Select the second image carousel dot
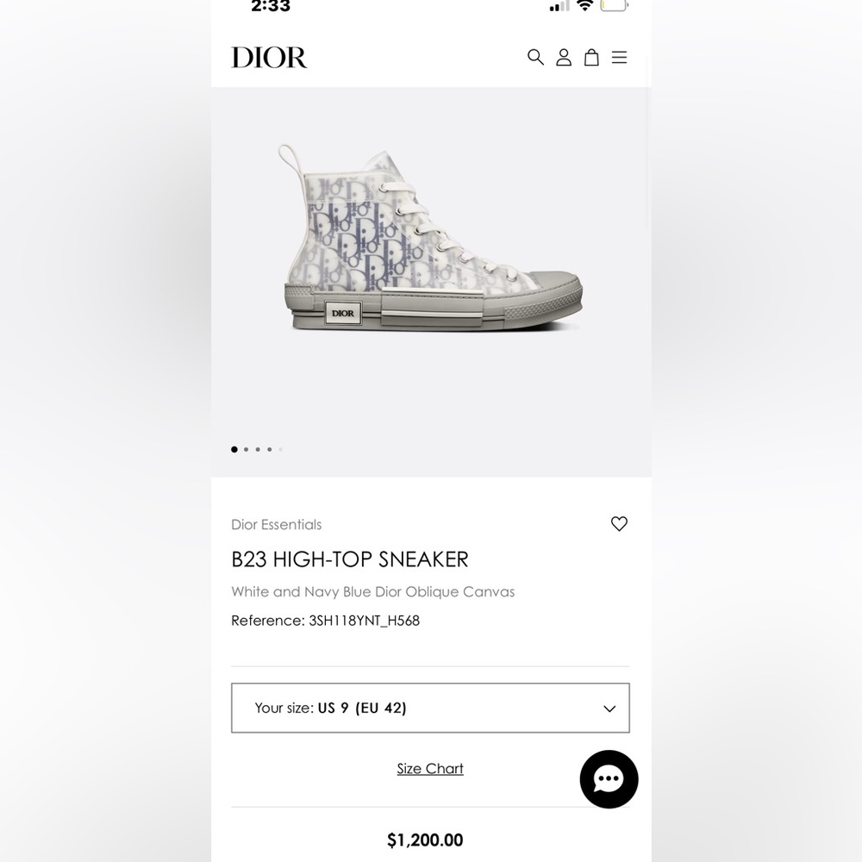The width and height of the screenshot is (862, 862). pos(247,449)
